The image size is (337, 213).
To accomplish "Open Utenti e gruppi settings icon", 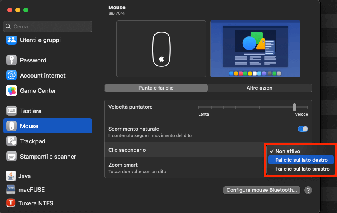I will point(12,40).
